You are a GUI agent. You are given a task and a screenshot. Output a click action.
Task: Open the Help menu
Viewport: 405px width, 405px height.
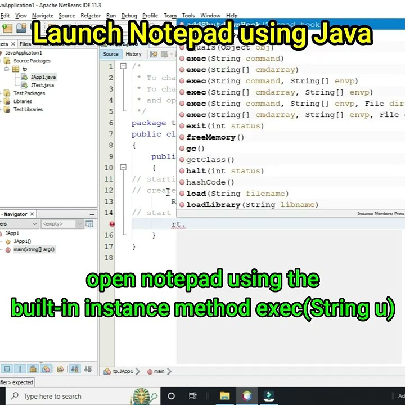232,16
